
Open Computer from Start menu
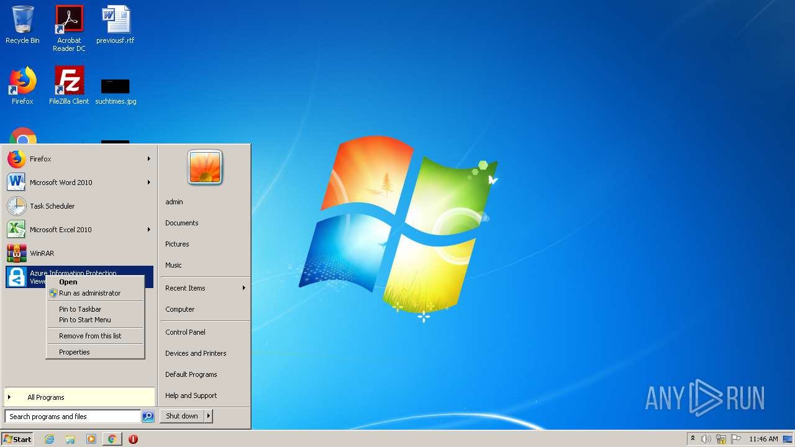tap(205, 309)
